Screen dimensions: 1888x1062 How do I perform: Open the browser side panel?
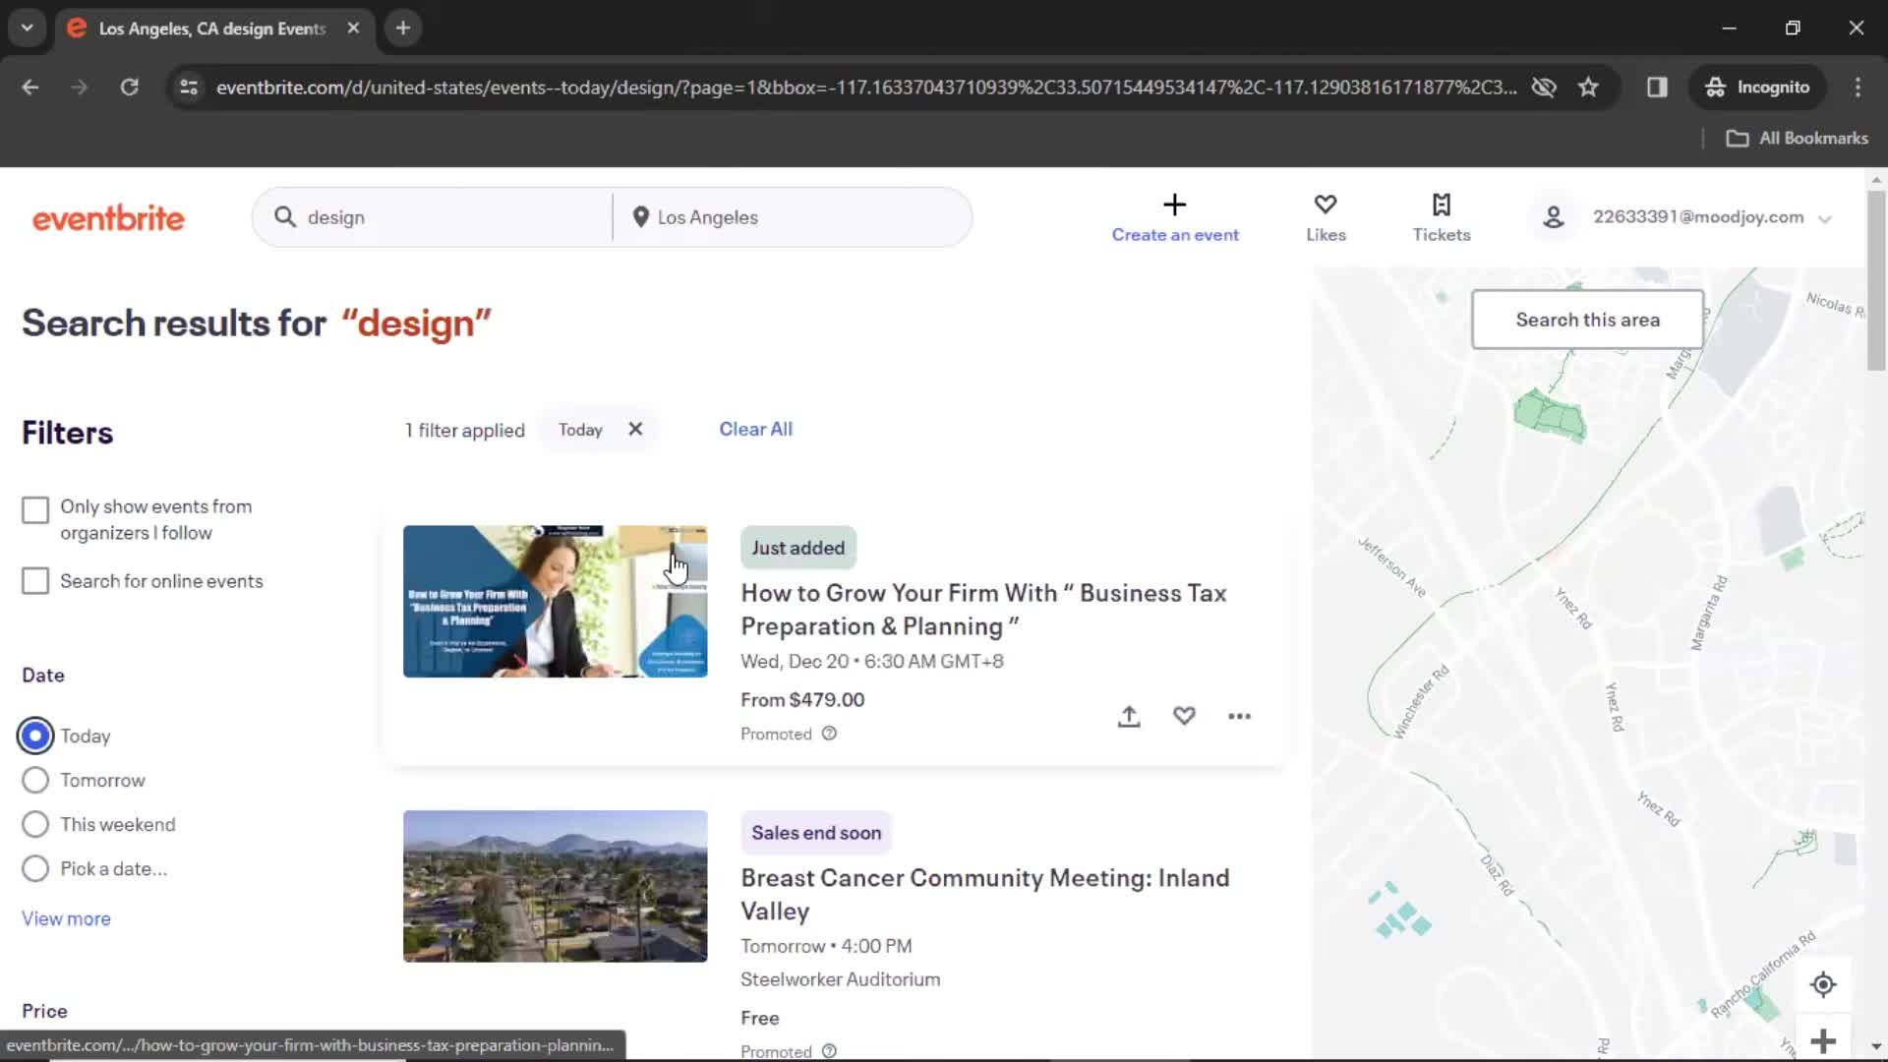coord(1657,88)
